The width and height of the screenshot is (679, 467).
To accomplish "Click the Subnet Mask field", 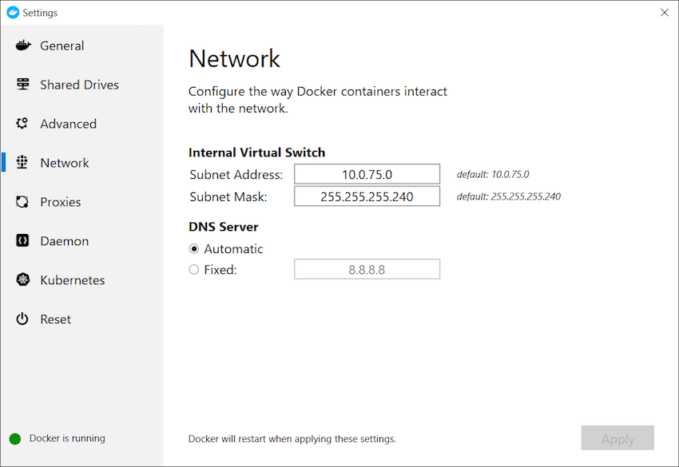I will point(367,196).
